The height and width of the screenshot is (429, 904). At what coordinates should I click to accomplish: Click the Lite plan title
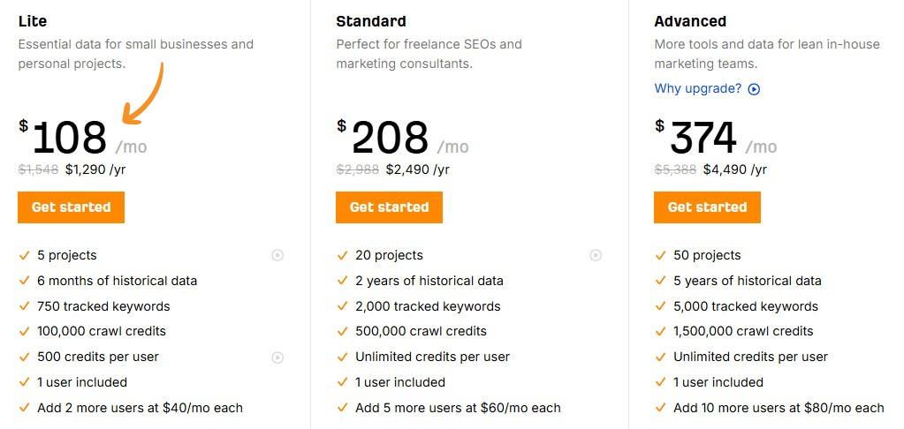(33, 21)
